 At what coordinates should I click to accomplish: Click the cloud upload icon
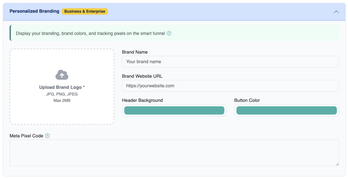point(62,75)
